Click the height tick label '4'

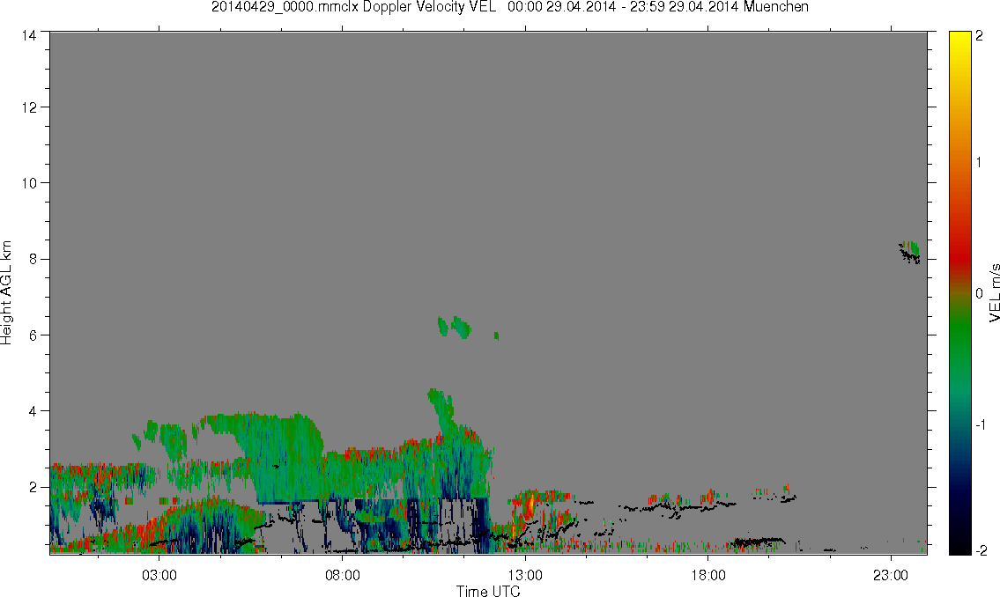[x=32, y=411]
